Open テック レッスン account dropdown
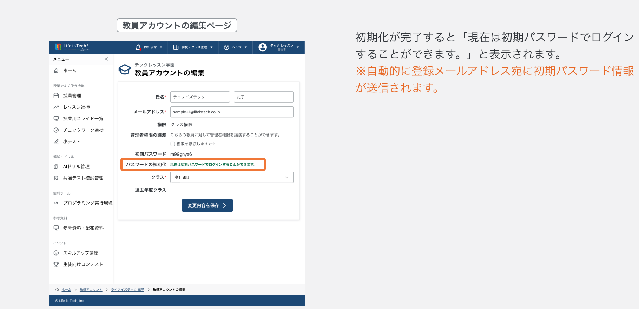This screenshot has height=309, width=639. point(279,47)
